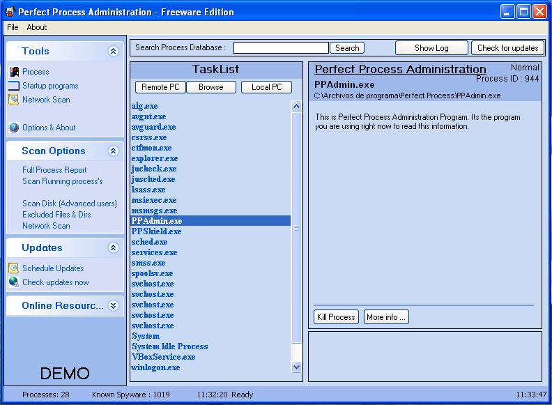This screenshot has width=552, height=405.
Task: Click the Check updates now link
Action: (x=55, y=282)
